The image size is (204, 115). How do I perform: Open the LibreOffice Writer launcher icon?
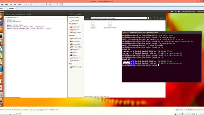(x=1, y=49)
